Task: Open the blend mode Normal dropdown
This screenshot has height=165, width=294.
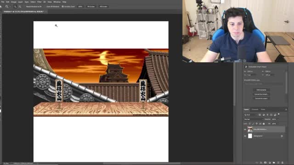Action: click(254, 119)
